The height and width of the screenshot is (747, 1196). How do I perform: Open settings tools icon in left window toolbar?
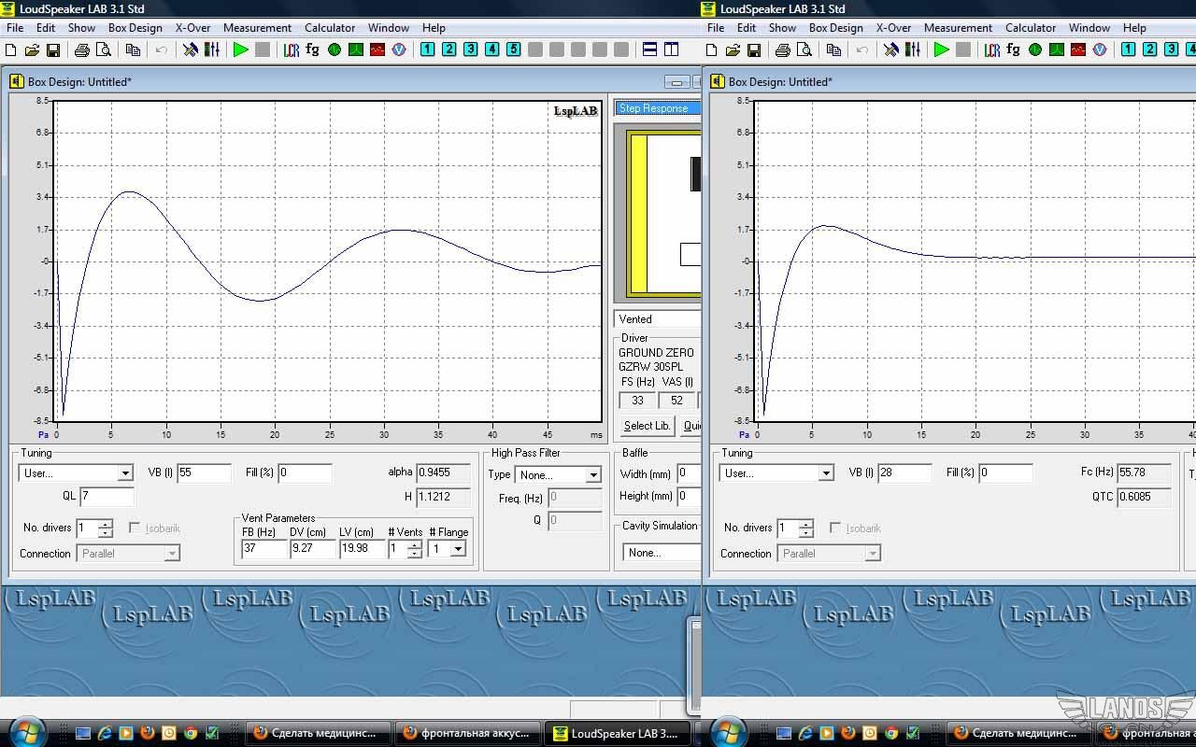191,49
